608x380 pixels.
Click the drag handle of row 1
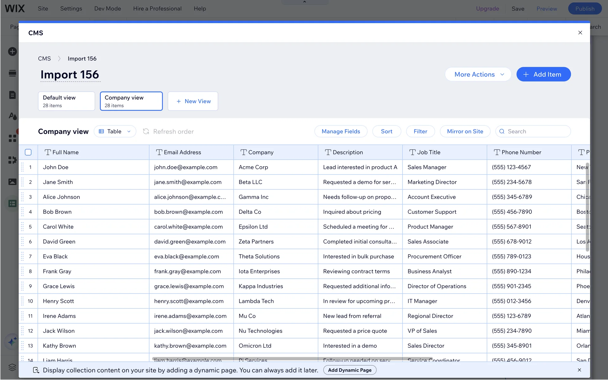pyautogui.click(x=22, y=167)
